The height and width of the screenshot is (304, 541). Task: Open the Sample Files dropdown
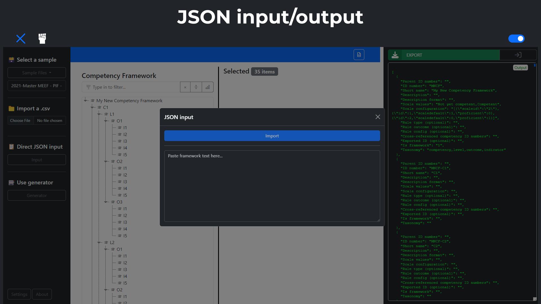click(x=37, y=73)
